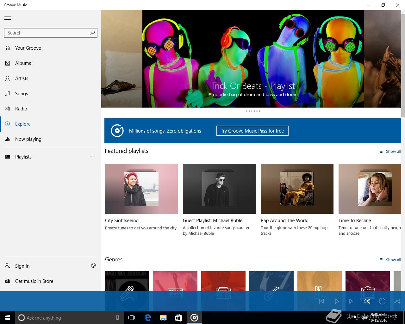Image resolution: width=405 pixels, height=324 pixels.
Task: Open Rap Around The World thumbnail
Action: pyautogui.click(x=297, y=189)
